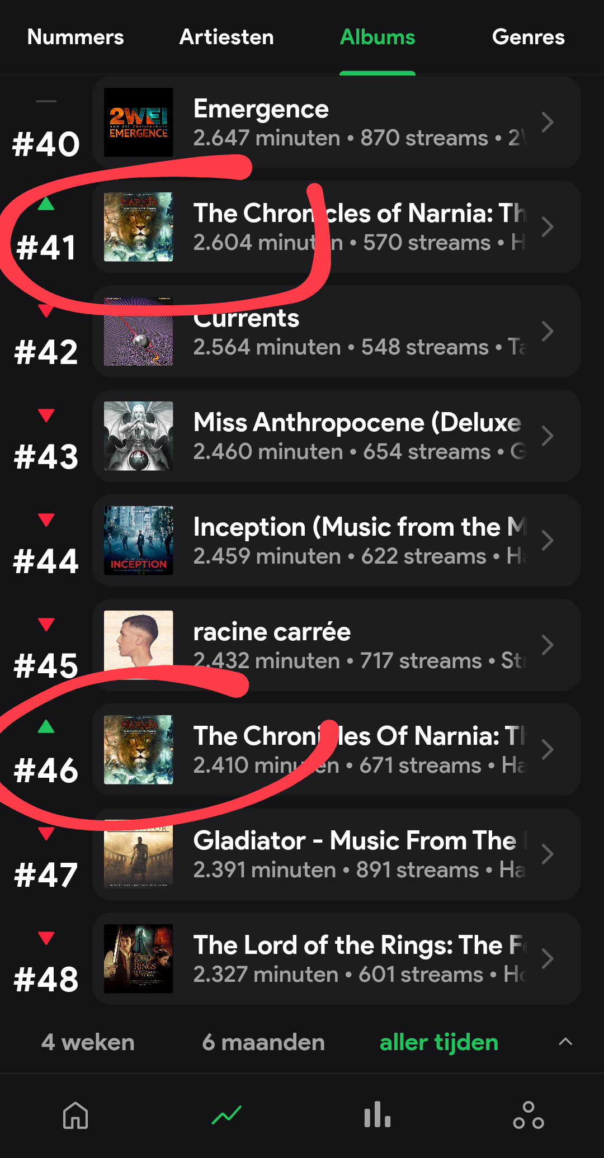Tap chevron arrow on racine carrée row
The image size is (604, 1158).
[x=548, y=645]
